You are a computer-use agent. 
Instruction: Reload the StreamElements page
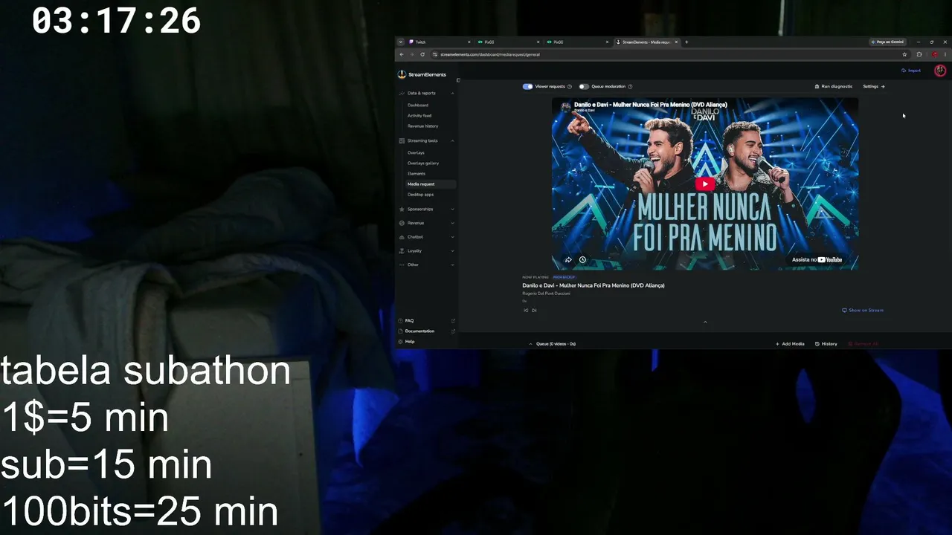422,54
